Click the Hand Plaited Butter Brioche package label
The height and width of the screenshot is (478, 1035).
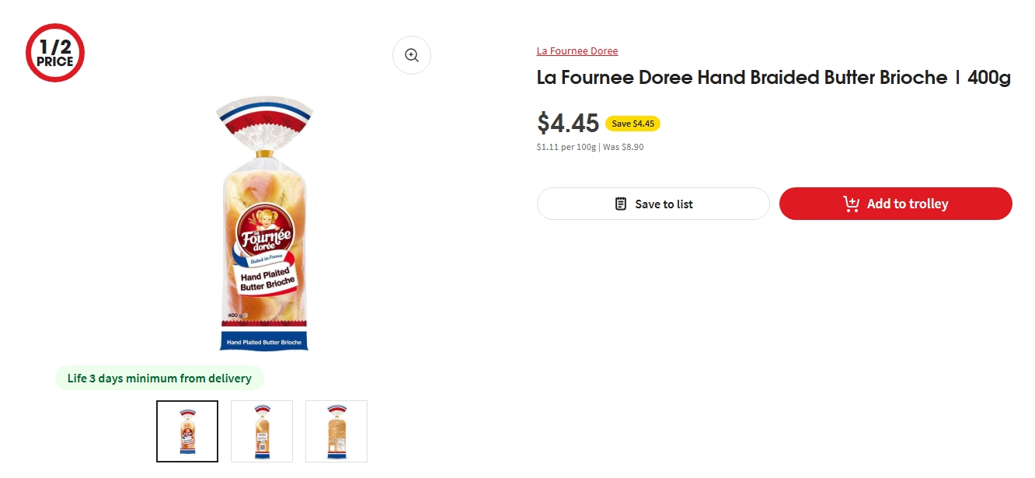point(266,280)
